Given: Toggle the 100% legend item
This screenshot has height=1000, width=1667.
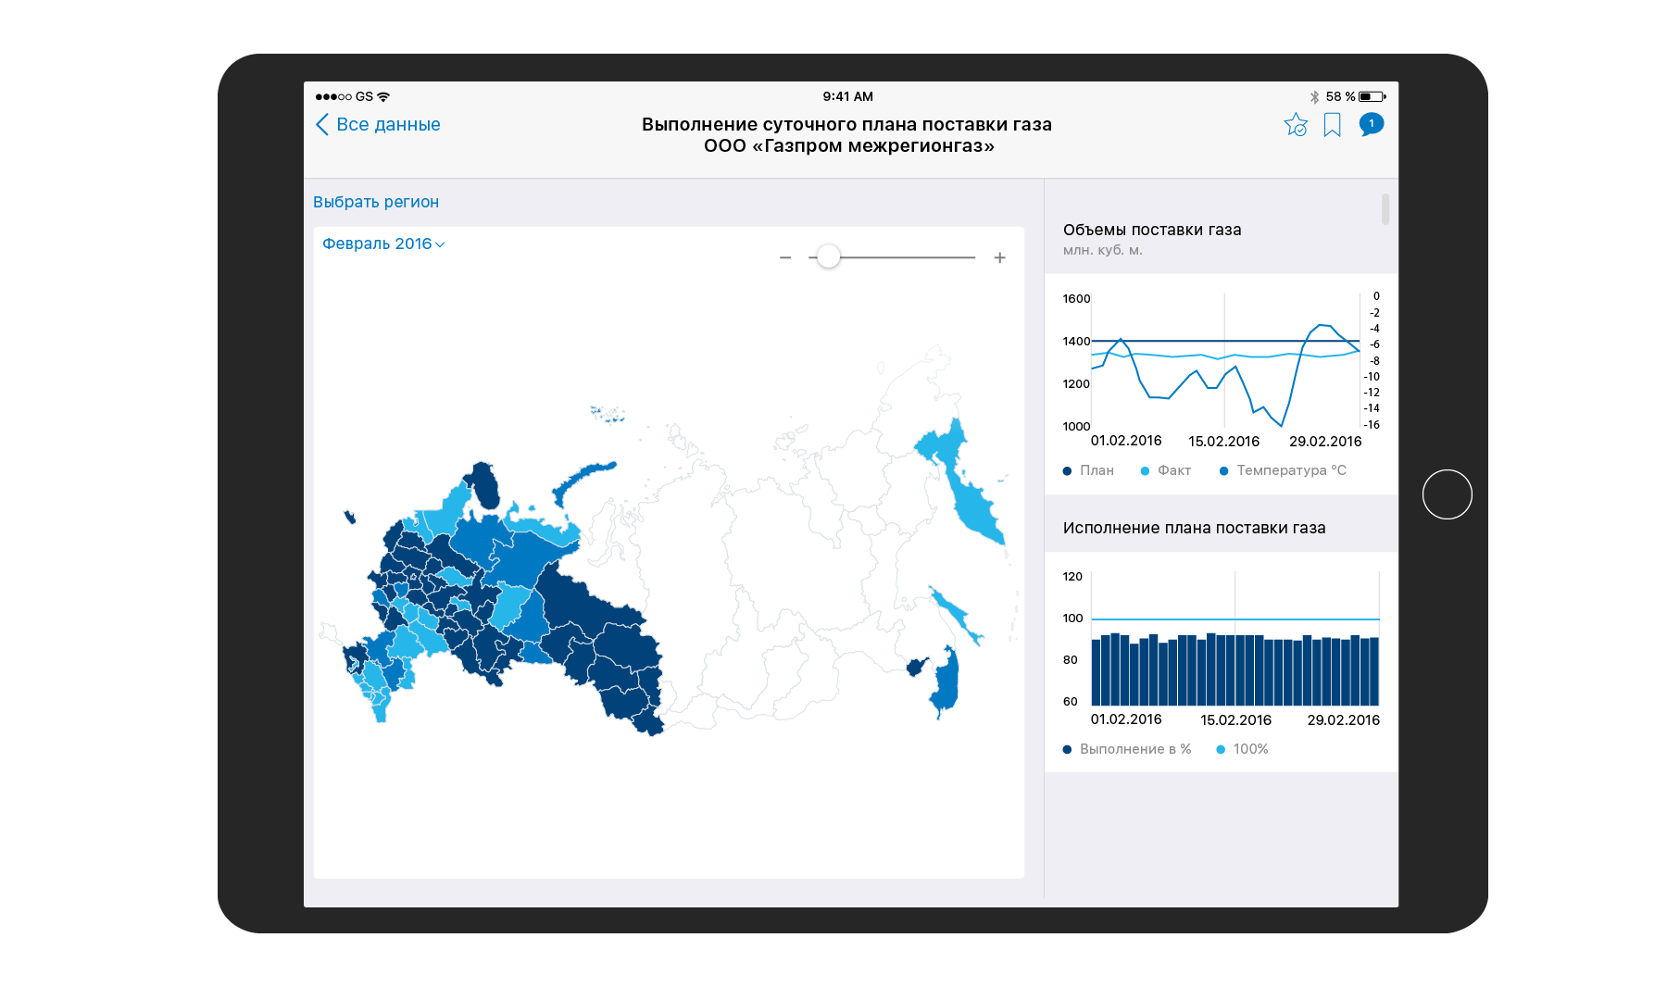Looking at the screenshot, I should (x=1242, y=749).
